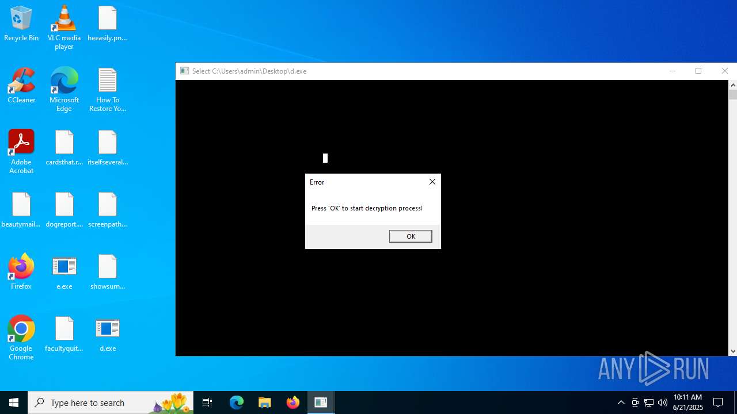This screenshot has width=737, height=414.
Task: Select the showsum... file icon
Action: pyautogui.click(x=107, y=272)
